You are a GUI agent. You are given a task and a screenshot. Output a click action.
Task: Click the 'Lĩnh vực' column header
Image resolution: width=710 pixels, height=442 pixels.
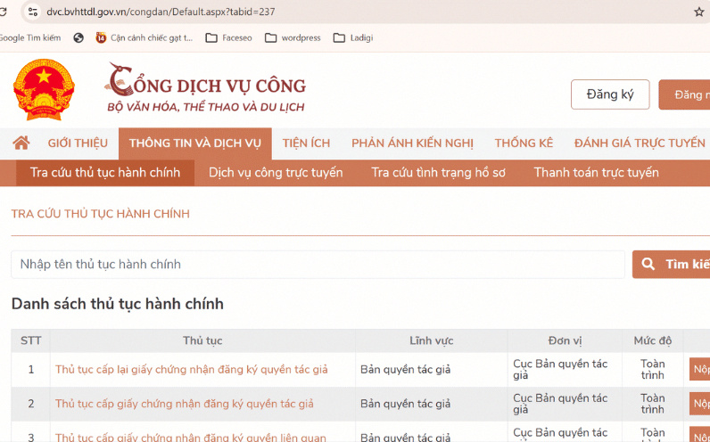tap(431, 340)
